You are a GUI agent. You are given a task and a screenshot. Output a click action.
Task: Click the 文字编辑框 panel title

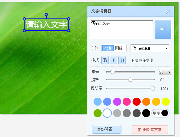coord(101,11)
